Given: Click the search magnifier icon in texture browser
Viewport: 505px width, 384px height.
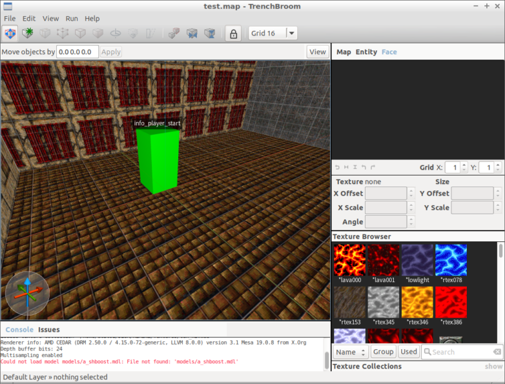Looking at the screenshot, I should click(428, 352).
